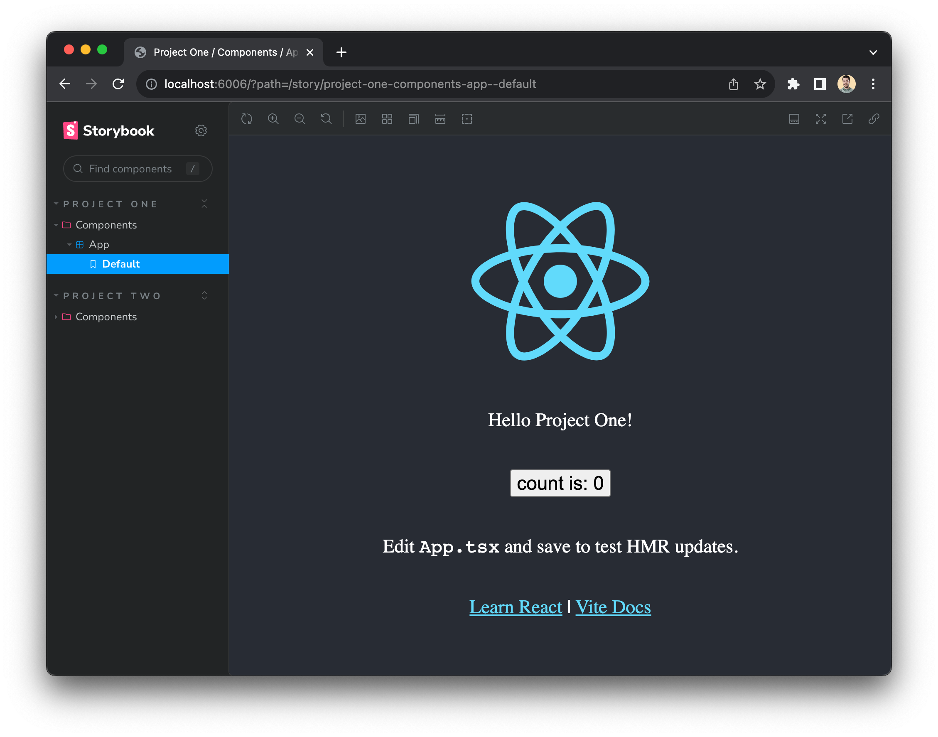938x737 pixels.
Task: Enable the measure tool icon
Action: point(440,119)
